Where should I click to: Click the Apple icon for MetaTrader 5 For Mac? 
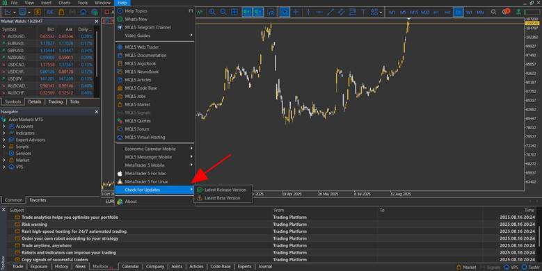120,173
